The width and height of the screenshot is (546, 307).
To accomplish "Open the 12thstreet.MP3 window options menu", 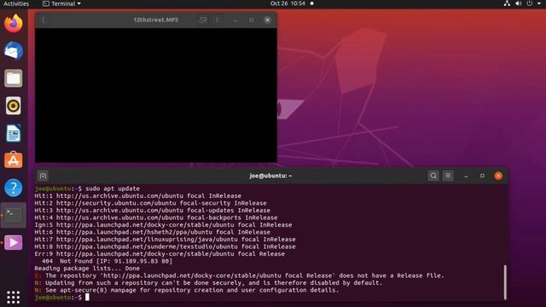I will pos(217,20).
